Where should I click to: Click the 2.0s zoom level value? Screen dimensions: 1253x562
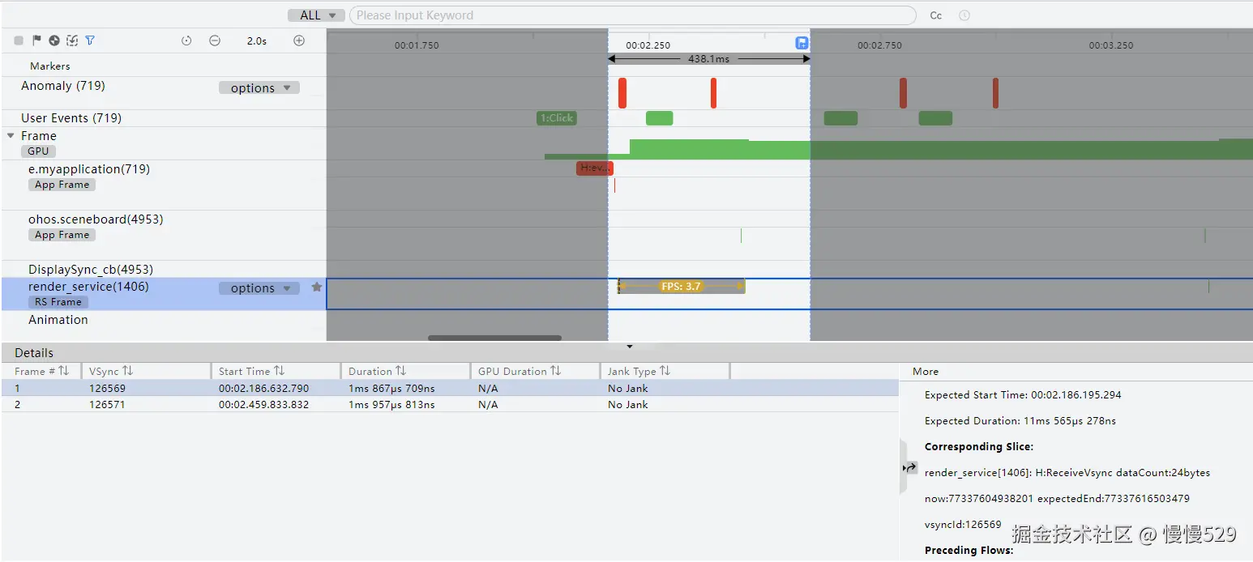[257, 40]
